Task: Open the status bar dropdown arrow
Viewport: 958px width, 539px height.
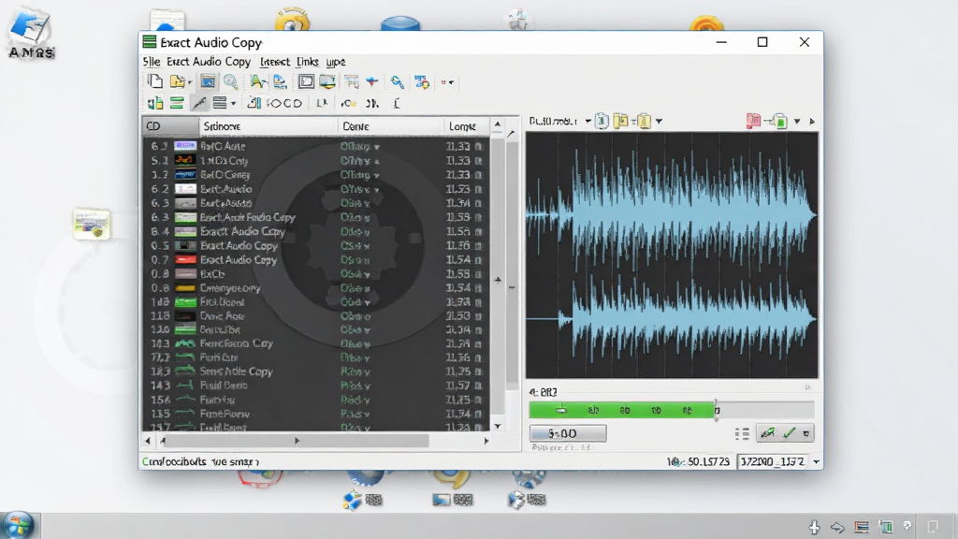Action: point(816,462)
